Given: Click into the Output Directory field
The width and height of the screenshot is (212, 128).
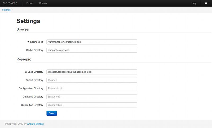Looking at the screenshot, I should click(x=92, y=80).
